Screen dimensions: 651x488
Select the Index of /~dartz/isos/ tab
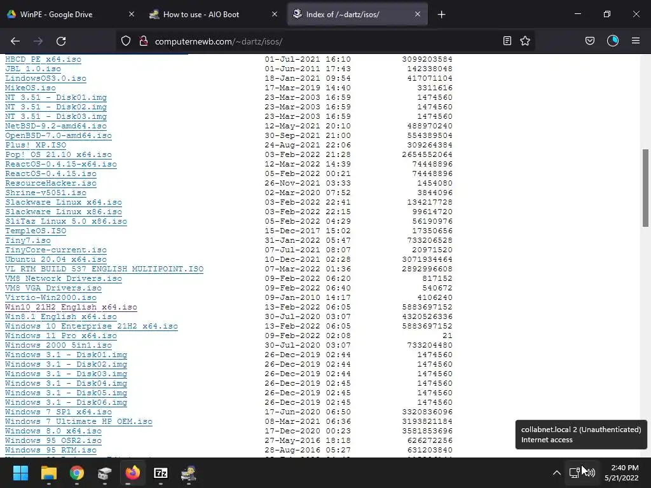(357, 14)
